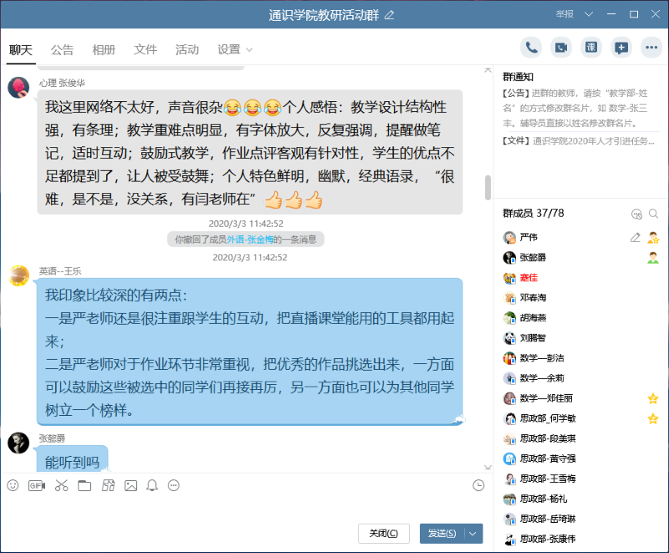Start a group video call
The height and width of the screenshot is (553, 669).
560,48
